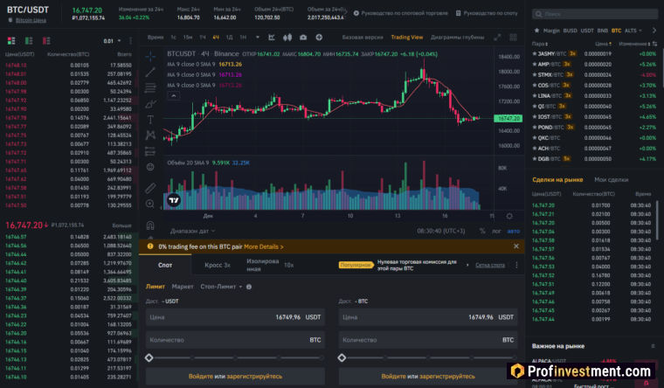Open the Fibonacci retracement tool

coord(150,87)
